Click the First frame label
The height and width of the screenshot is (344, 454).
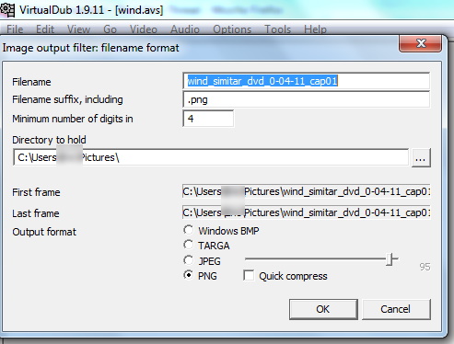[36, 192]
